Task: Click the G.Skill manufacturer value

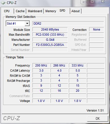Action: [x=50, y=40]
